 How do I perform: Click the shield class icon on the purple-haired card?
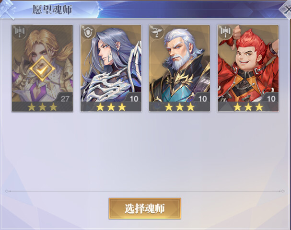(x=88, y=32)
